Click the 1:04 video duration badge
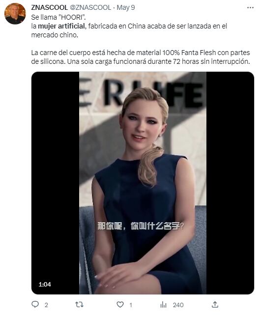 pos(45,285)
